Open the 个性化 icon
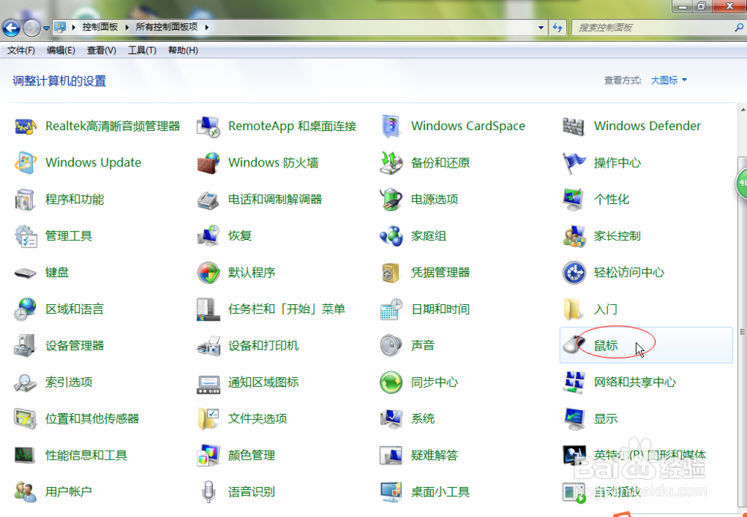Viewport: 747px width, 517px height. (574, 199)
